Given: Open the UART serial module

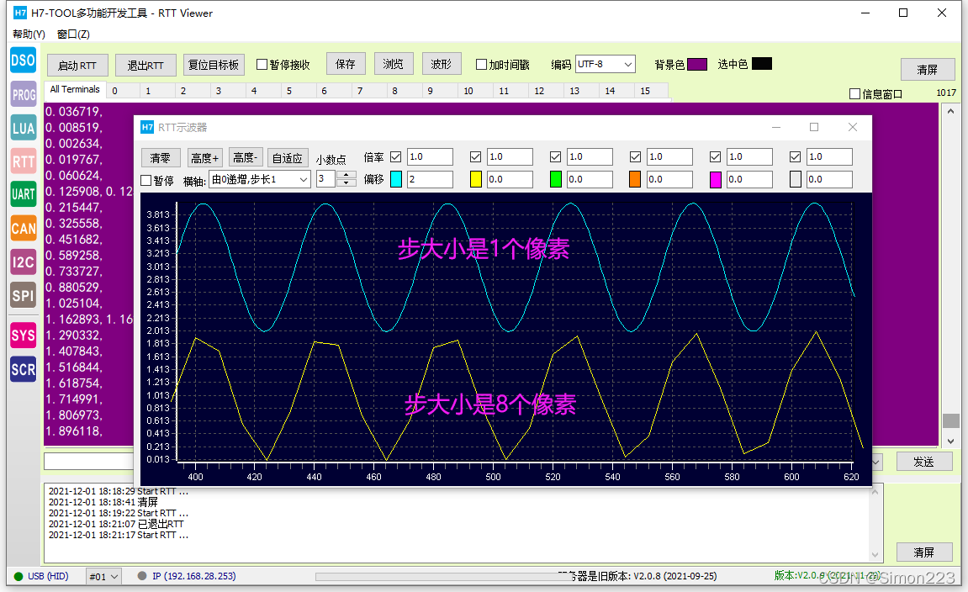Looking at the screenshot, I should (x=24, y=194).
